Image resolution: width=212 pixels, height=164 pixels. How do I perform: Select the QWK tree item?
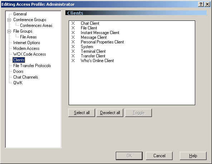pos(18,83)
